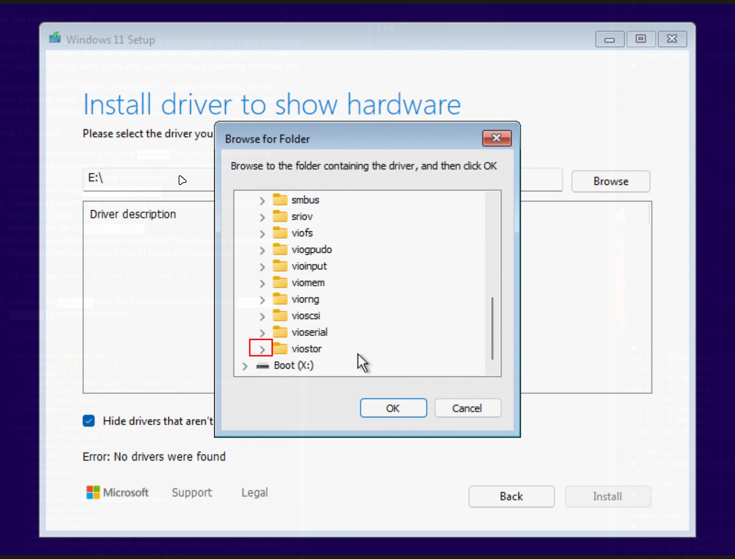Maximize the Windows 11 Setup window
This screenshot has height=559, width=735.
(641, 39)
